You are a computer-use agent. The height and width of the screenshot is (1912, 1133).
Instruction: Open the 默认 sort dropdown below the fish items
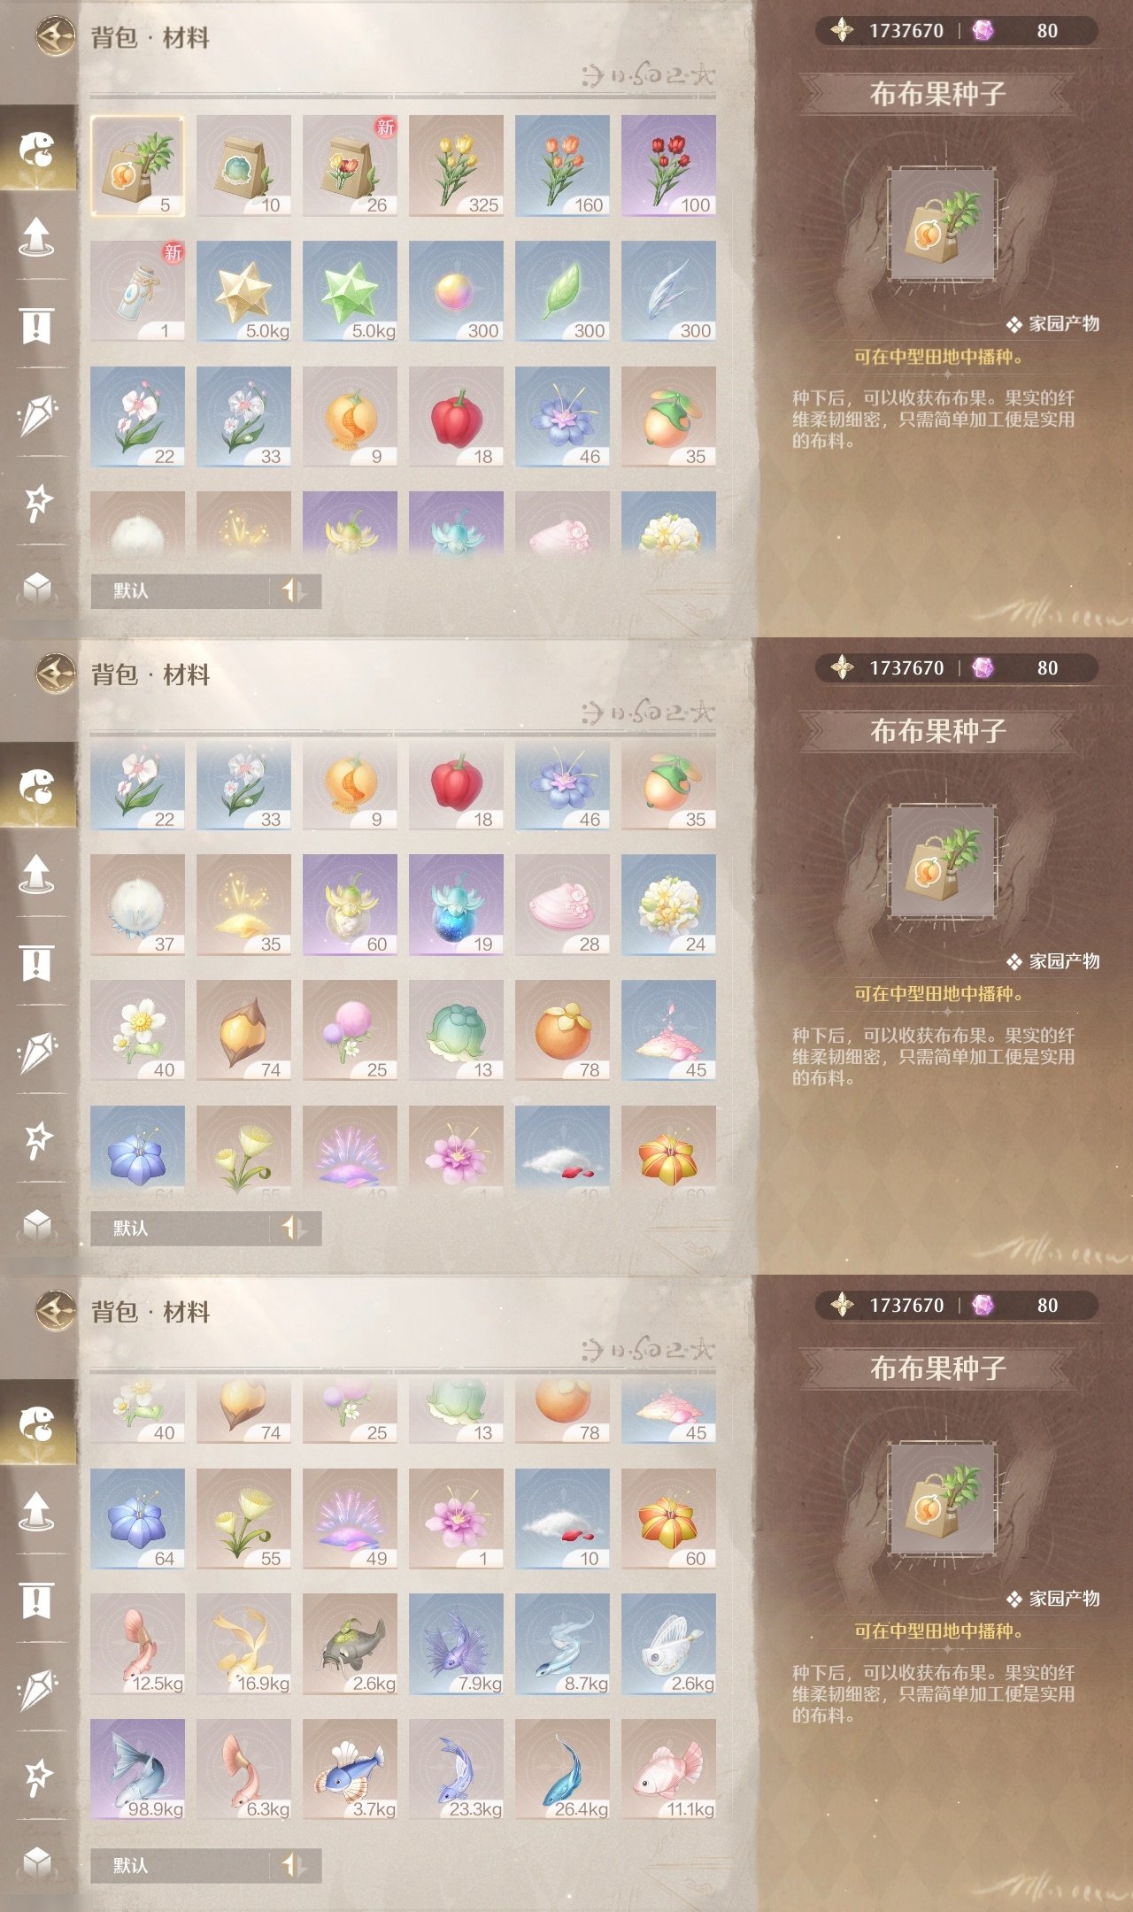pos(181,1865)
